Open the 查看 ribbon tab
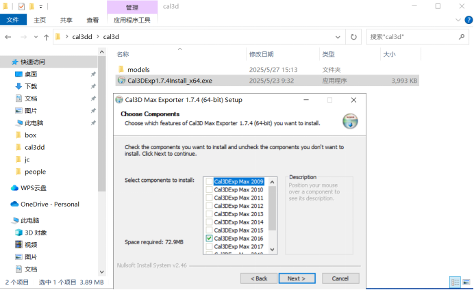 tap(92, 20)
